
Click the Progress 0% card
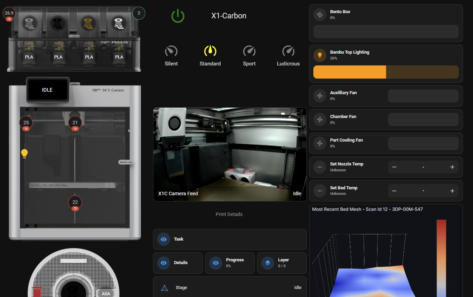tap(230, 263)
